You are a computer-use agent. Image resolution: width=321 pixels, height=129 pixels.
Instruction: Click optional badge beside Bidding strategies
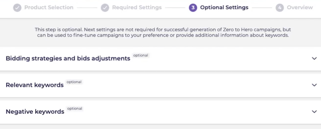pos(141,55)
